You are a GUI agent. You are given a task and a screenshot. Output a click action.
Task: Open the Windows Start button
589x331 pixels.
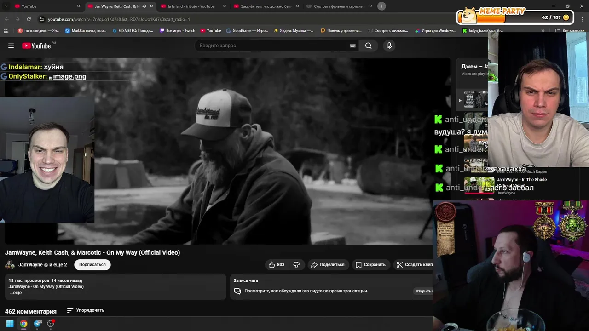tap(10, 324)
